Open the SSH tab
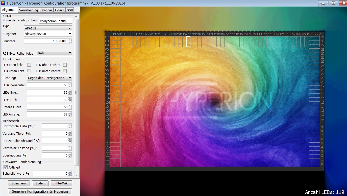Image resolution: width=347 pixels, height=196 pixels. [x=70, y=10]
